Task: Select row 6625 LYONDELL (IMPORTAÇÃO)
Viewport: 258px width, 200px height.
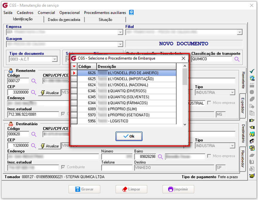Action: pyautogui.click(x=127, y=79)
